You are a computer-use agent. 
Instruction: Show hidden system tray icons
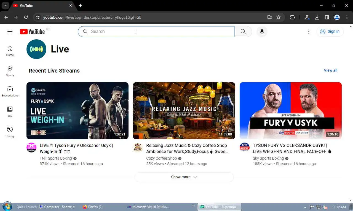[305, 207]
